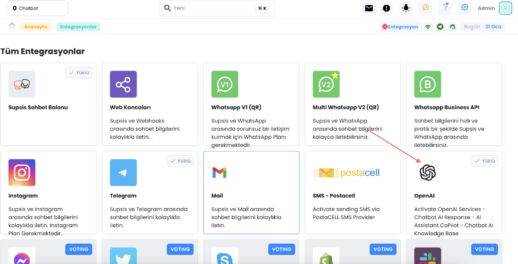The height and width of the screenshot is (264, 518).
Task: Open the Telegram card title
Action: pos(123,196)
